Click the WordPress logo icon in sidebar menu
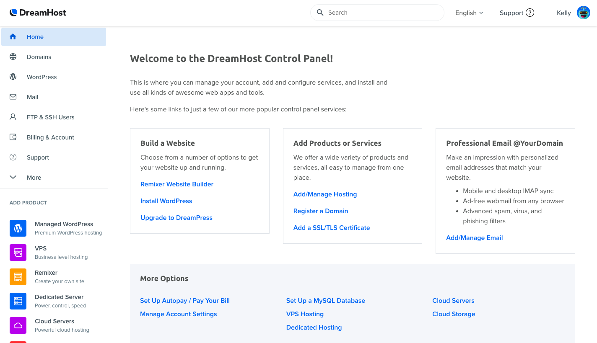 (13, 77)
